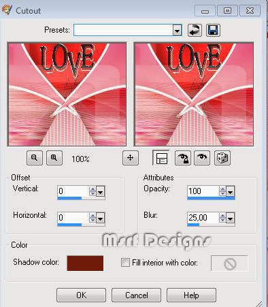The height and width of the screenshot is (307, 268).
Task: Click the zoom out magnifier icon
Action: pos(35,158)
